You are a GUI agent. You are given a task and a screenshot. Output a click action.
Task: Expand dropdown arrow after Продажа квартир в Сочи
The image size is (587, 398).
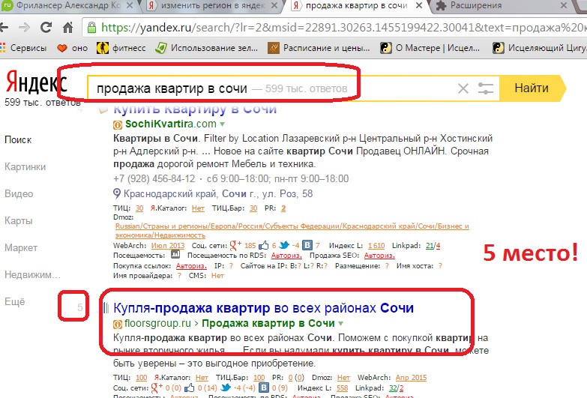pyautogui.click(x=340, y=324)
